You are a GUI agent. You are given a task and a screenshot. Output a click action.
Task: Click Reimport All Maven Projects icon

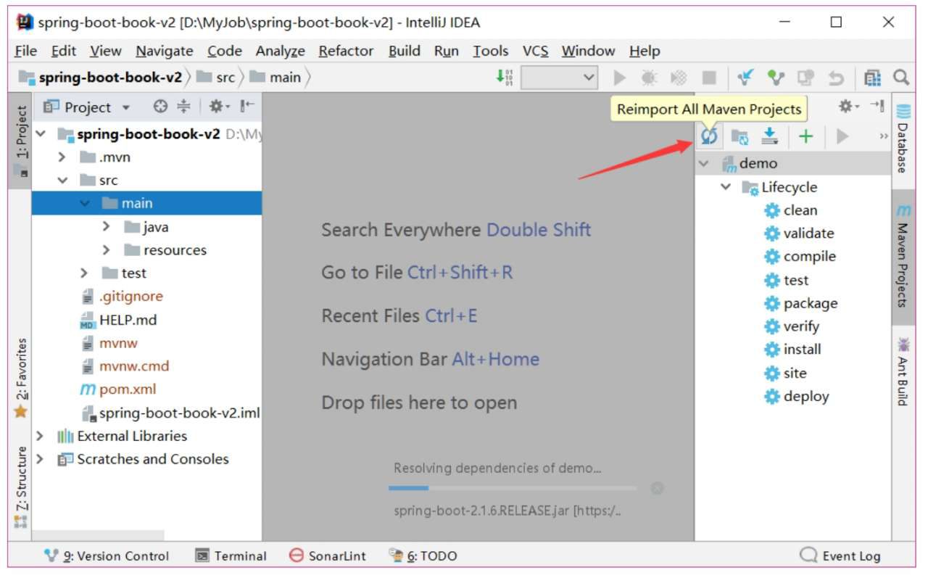(x=709, y=136)
